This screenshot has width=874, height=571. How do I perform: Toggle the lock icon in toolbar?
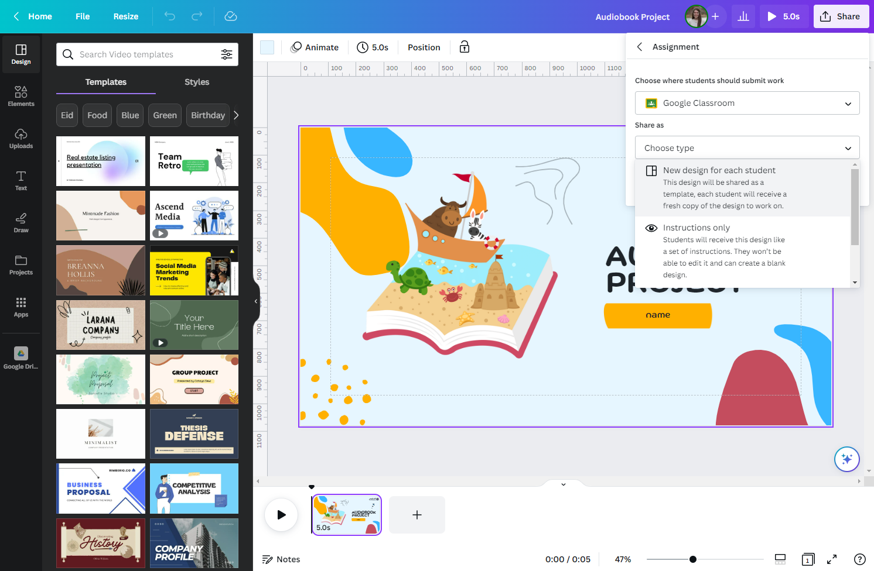pos(465,47)
